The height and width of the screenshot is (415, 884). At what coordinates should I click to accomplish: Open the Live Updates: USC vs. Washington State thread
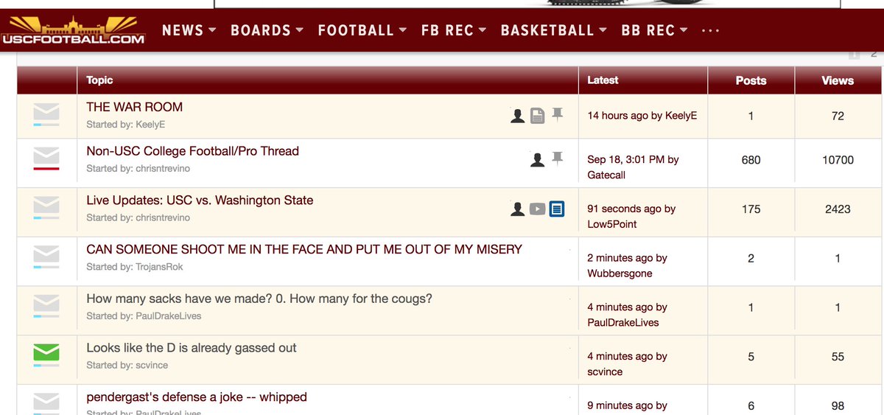(x=200, y=200)
